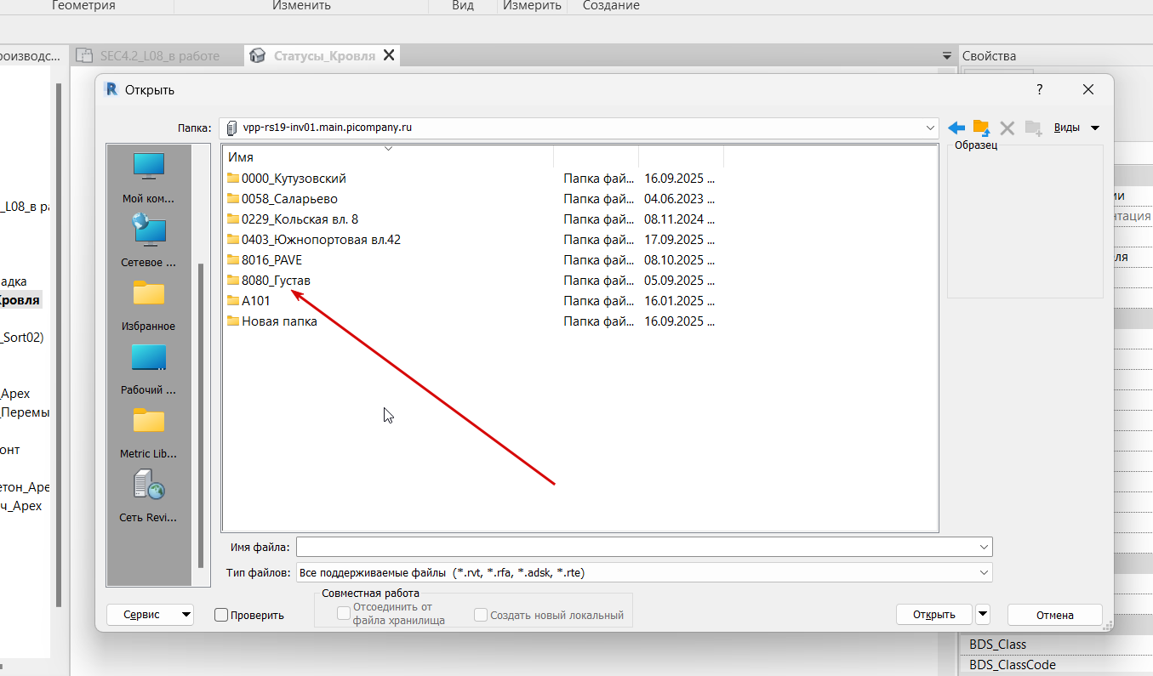Viewport: 1153px width, 676px height.
Task: Toggle Создать новый локальный checkbox
Action: point(481,615)
